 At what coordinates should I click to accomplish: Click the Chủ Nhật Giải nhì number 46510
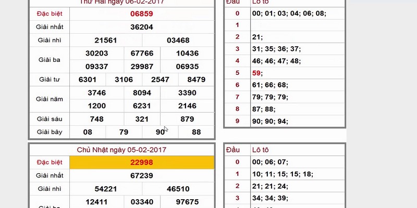click(178, 189)
